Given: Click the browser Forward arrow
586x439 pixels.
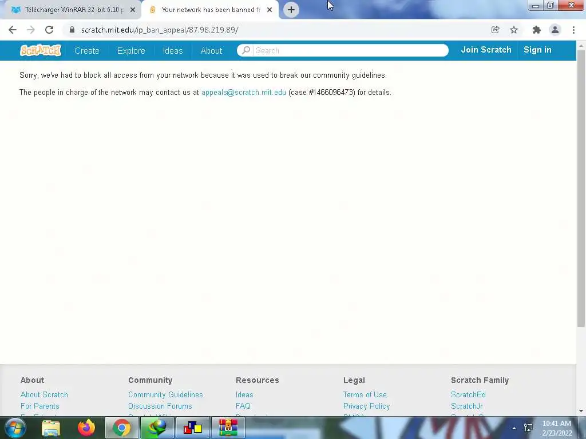Looking at the screenshot, I should click(x=31, y=30).
